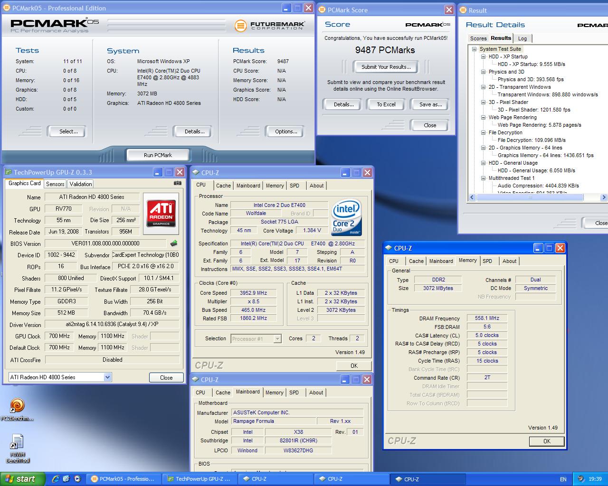Click OK in the processor CPU-Z window
Image resolution: width=608 pixels, height=486 pixels.
(354, 365)
